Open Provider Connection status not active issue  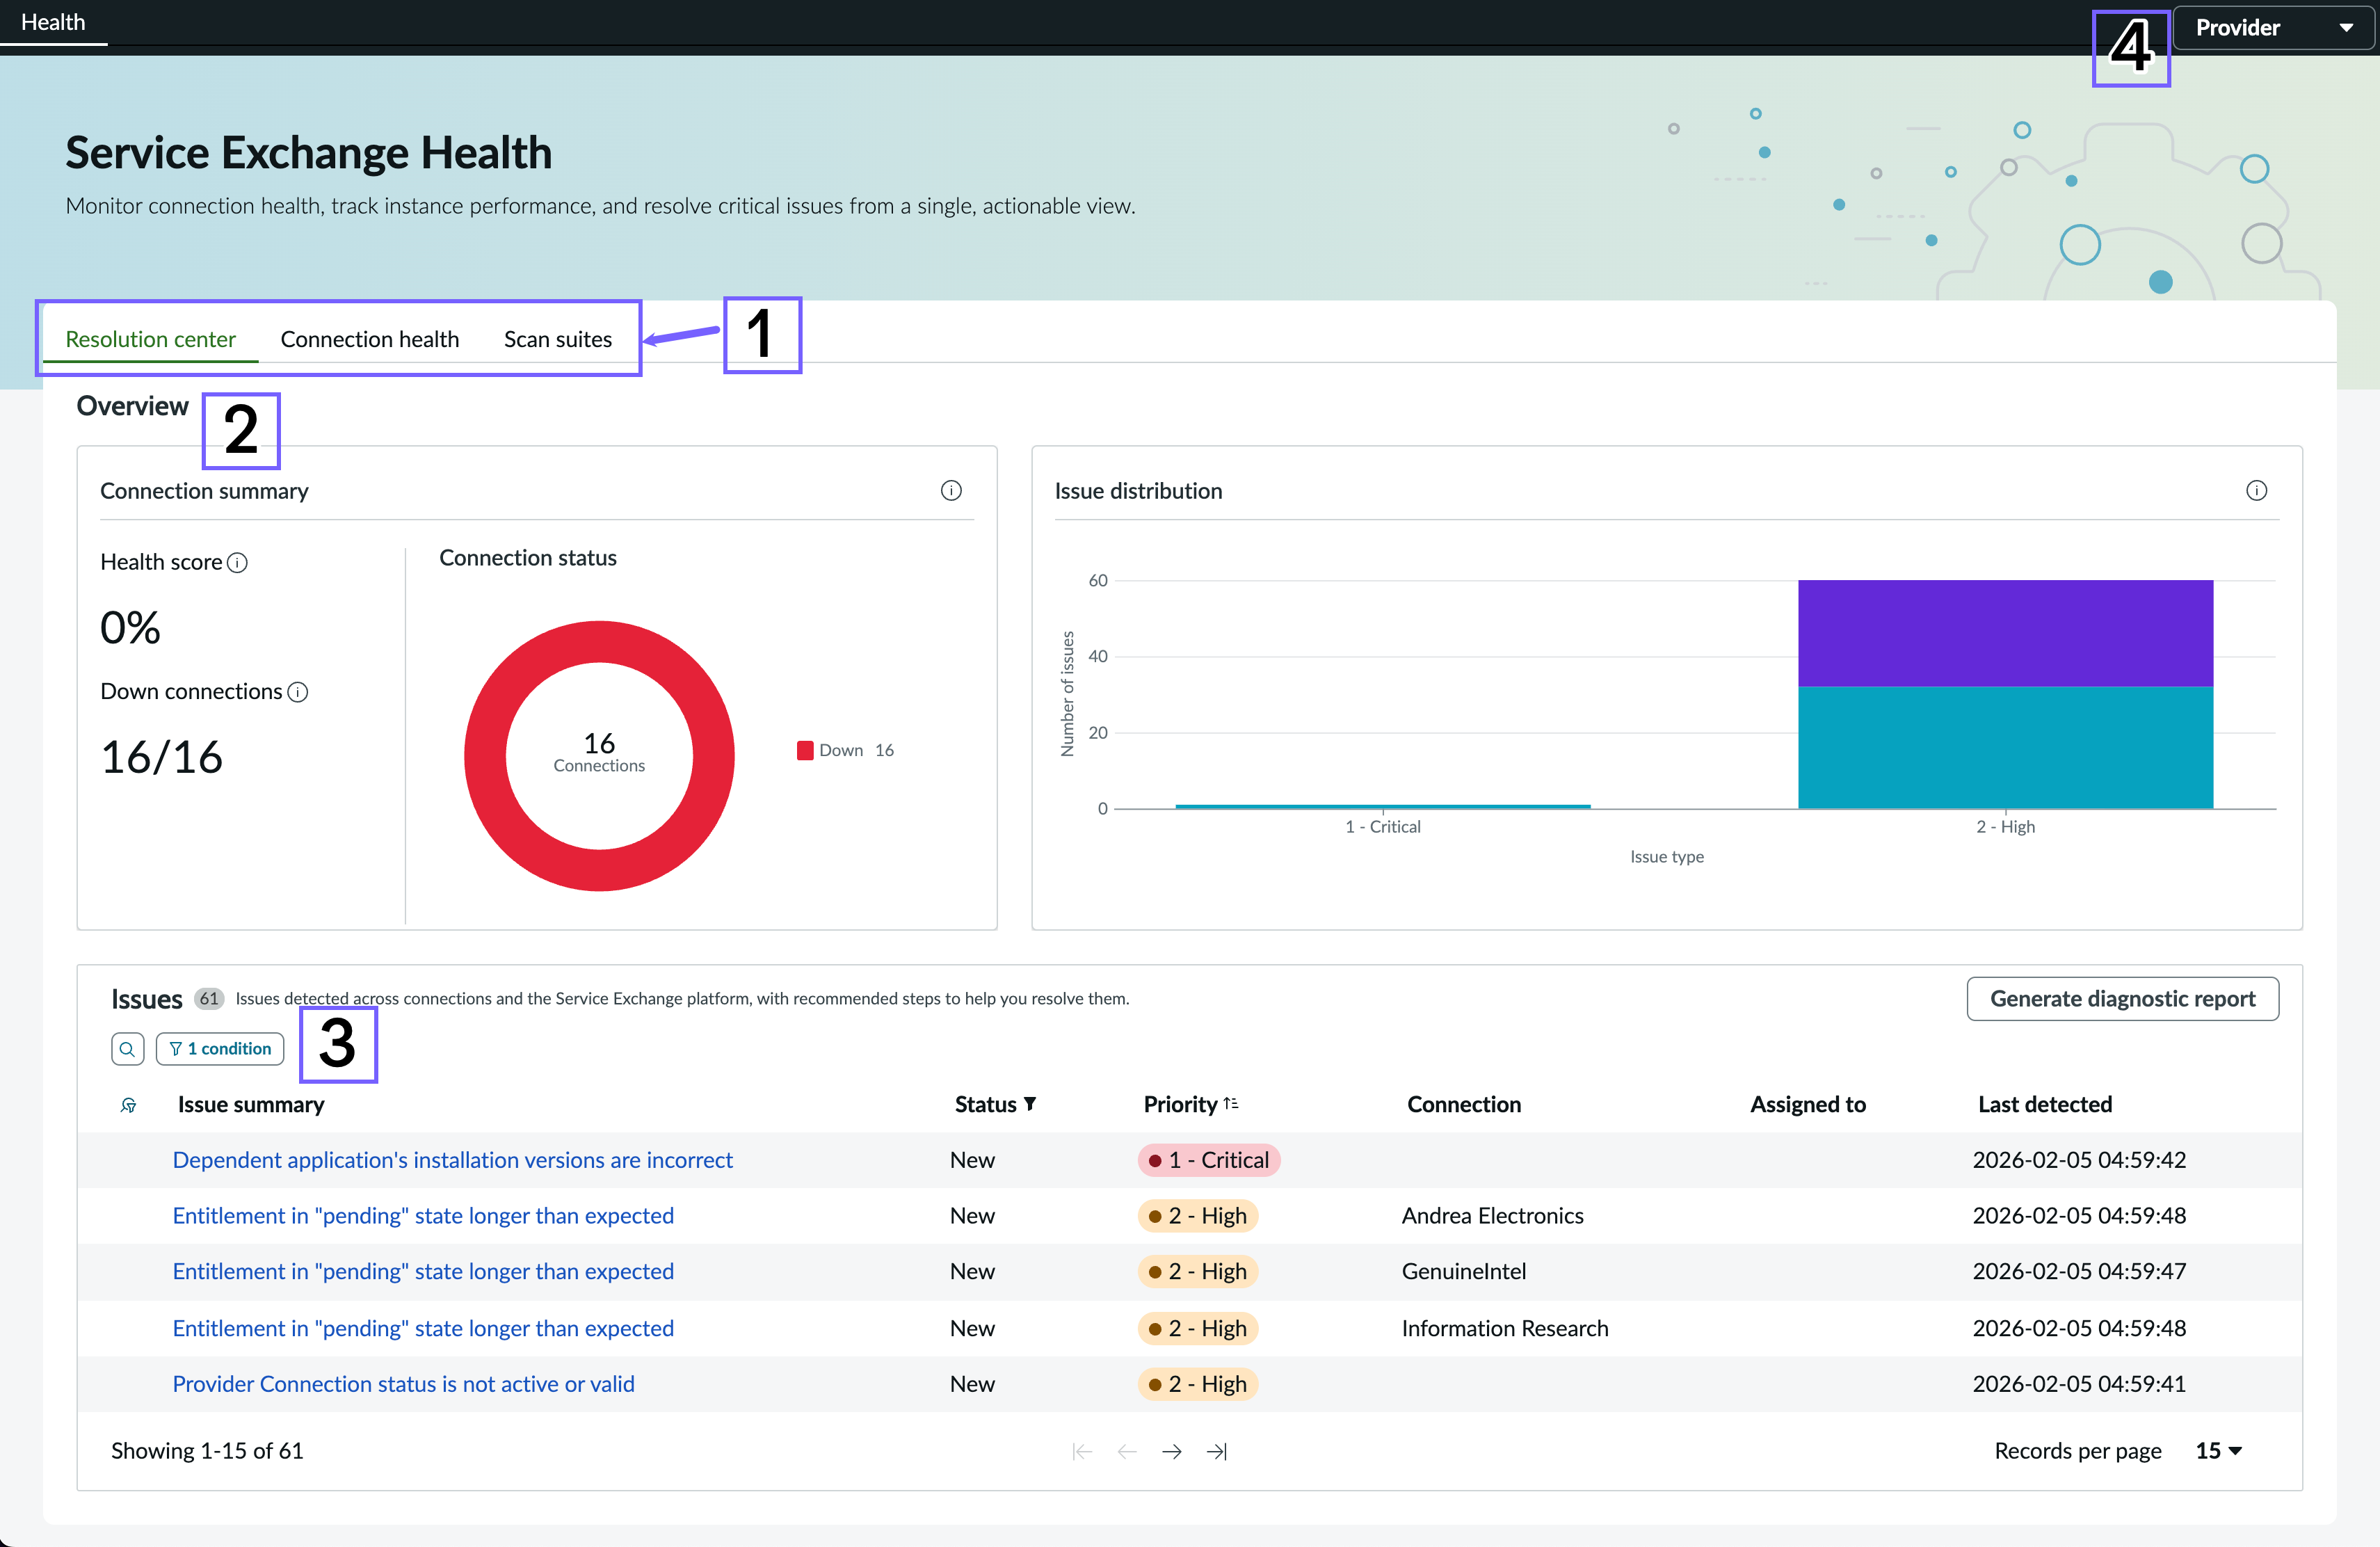(x=403, y=1384)
